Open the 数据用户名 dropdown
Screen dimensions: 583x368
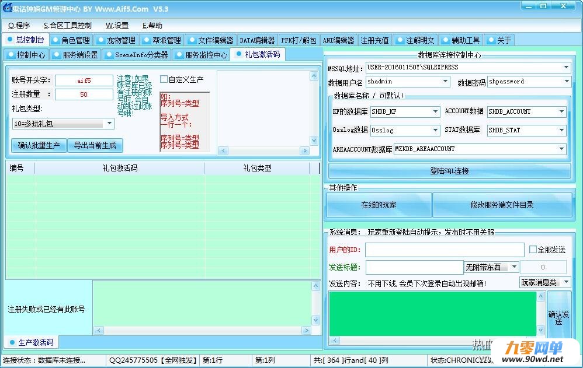445,81
